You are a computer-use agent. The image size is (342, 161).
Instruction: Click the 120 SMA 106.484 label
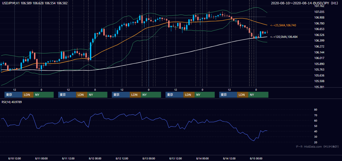tap(284, 37)
